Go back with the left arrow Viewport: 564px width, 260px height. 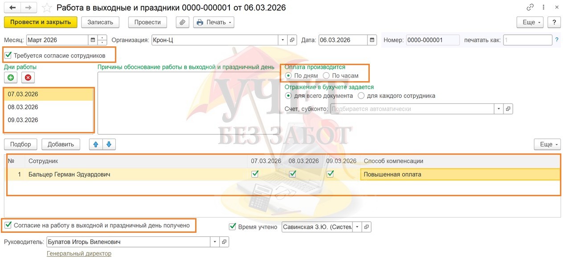[x=13, y=8]
